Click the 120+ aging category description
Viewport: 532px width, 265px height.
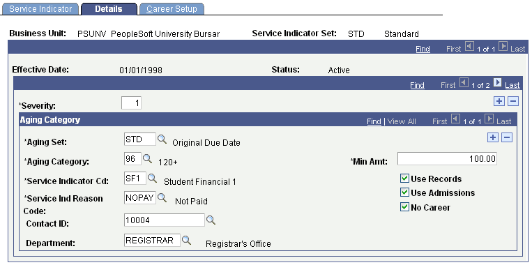[x=167, y=162]
